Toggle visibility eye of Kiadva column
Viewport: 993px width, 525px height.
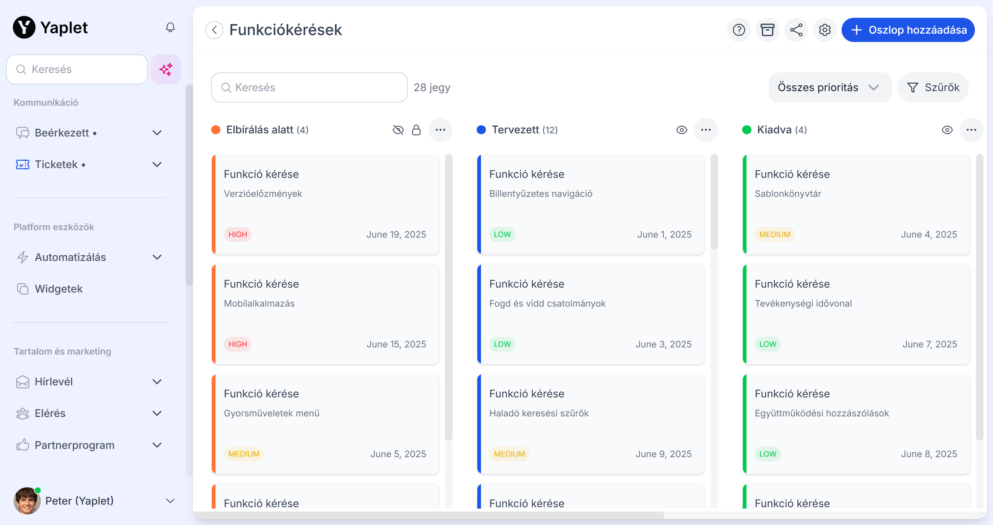947,130
